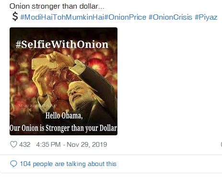Open the onion selfie meme image
222x178 pixels.
pos(63,81)
